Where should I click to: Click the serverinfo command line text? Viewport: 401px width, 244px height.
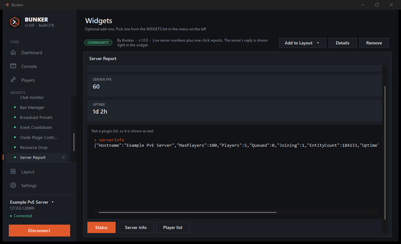109,140
